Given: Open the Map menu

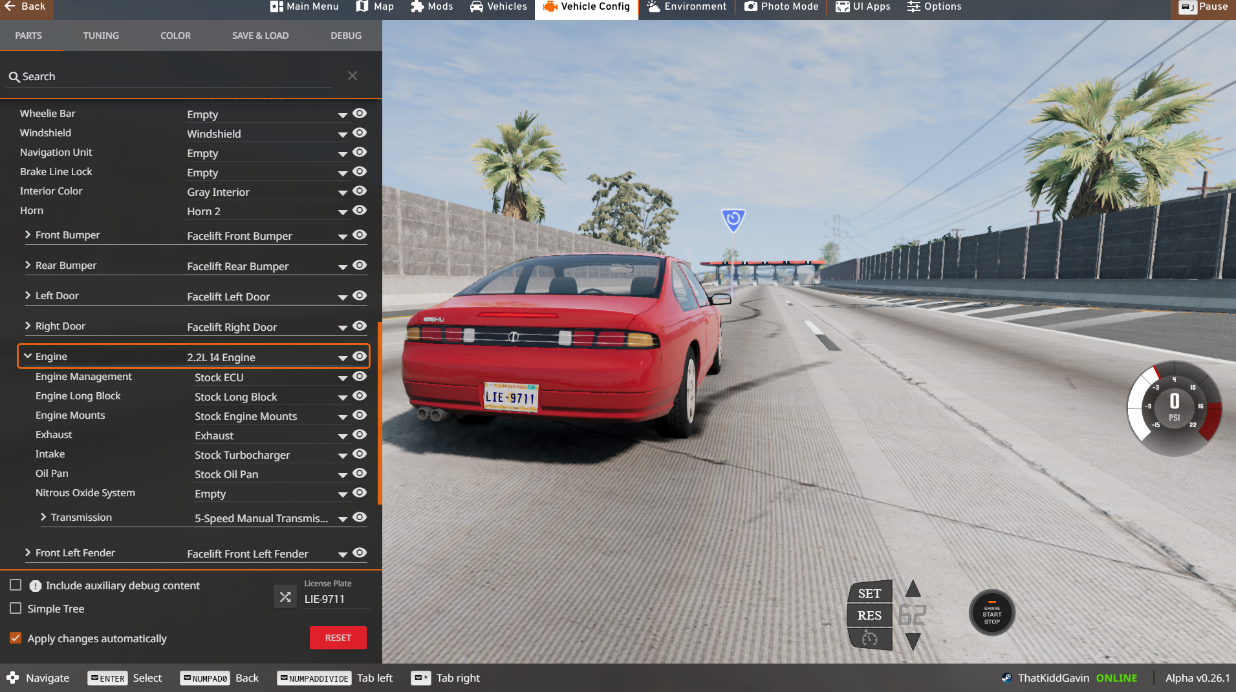Looking at the screenshot, I should [x=375, y=6].
